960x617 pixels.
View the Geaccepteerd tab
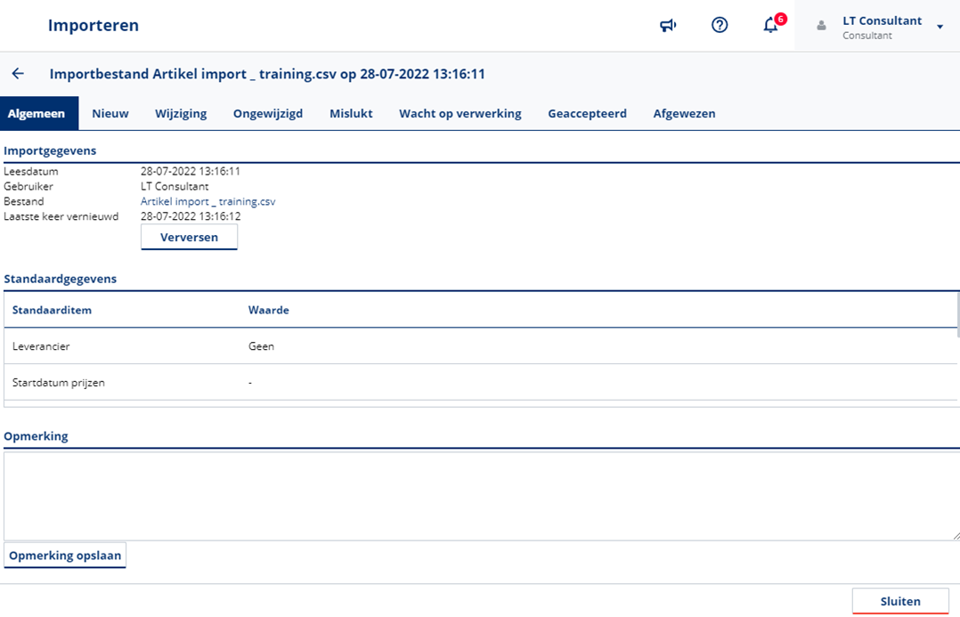[x=587, y=114]
